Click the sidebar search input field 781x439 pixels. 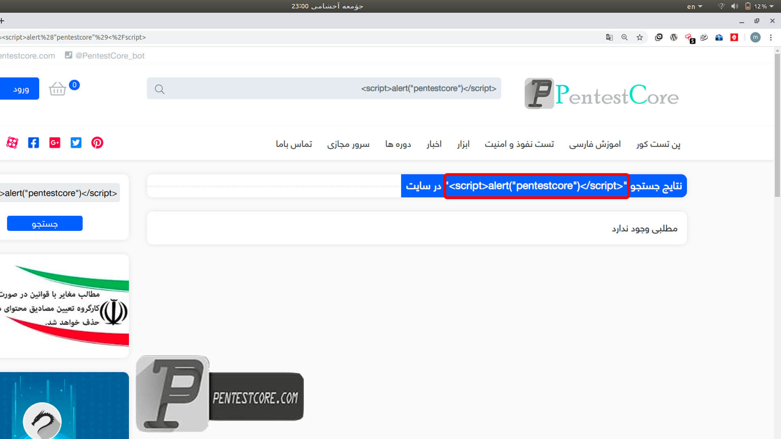coord(60,193)
